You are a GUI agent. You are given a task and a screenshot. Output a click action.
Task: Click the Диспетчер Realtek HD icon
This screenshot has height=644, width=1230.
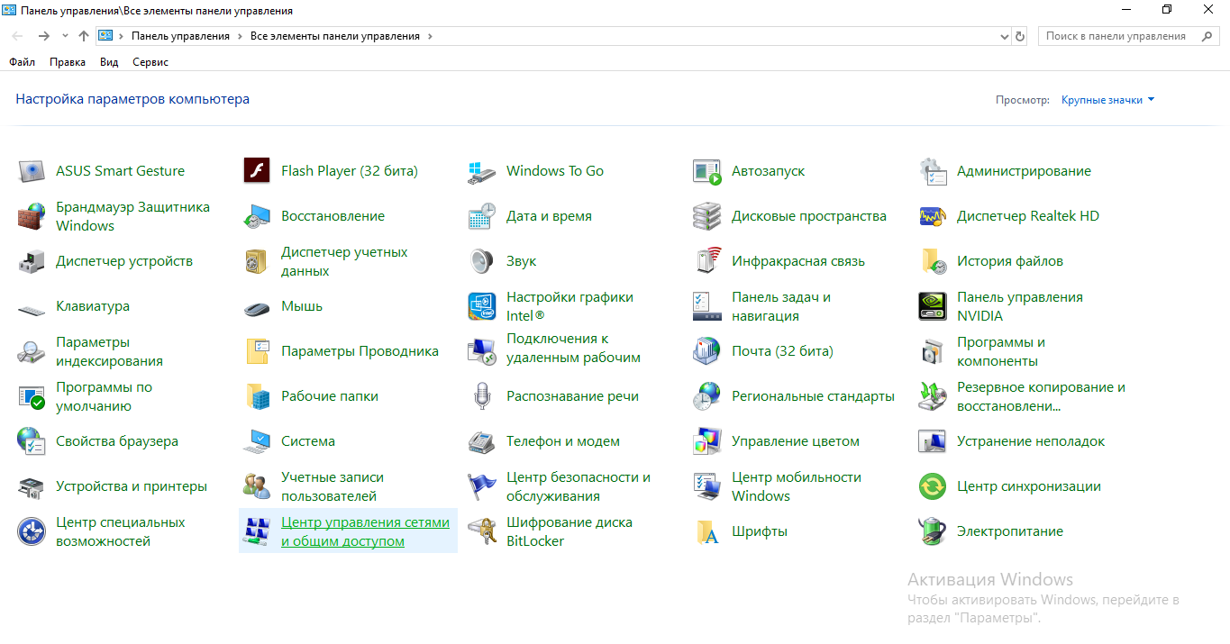point(932,216)
